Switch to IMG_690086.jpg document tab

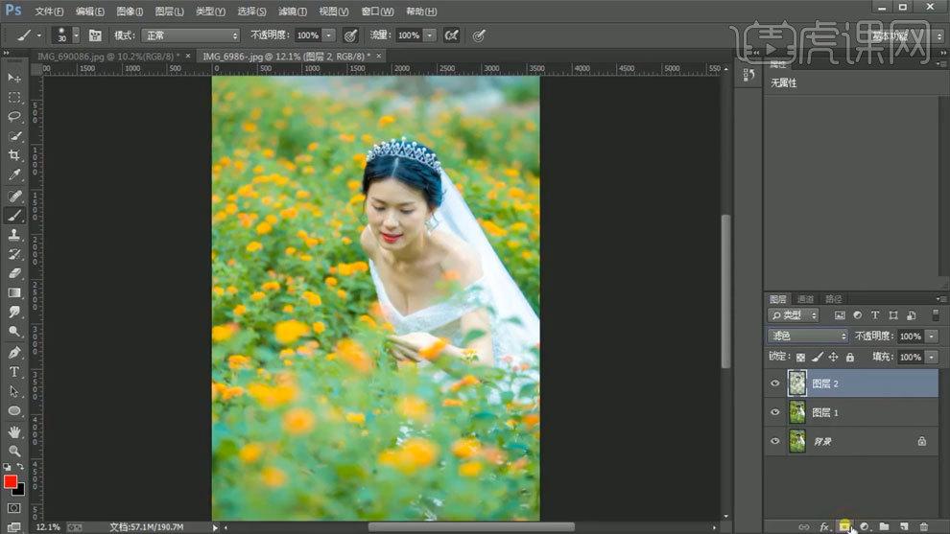click(x=108, y=57)
